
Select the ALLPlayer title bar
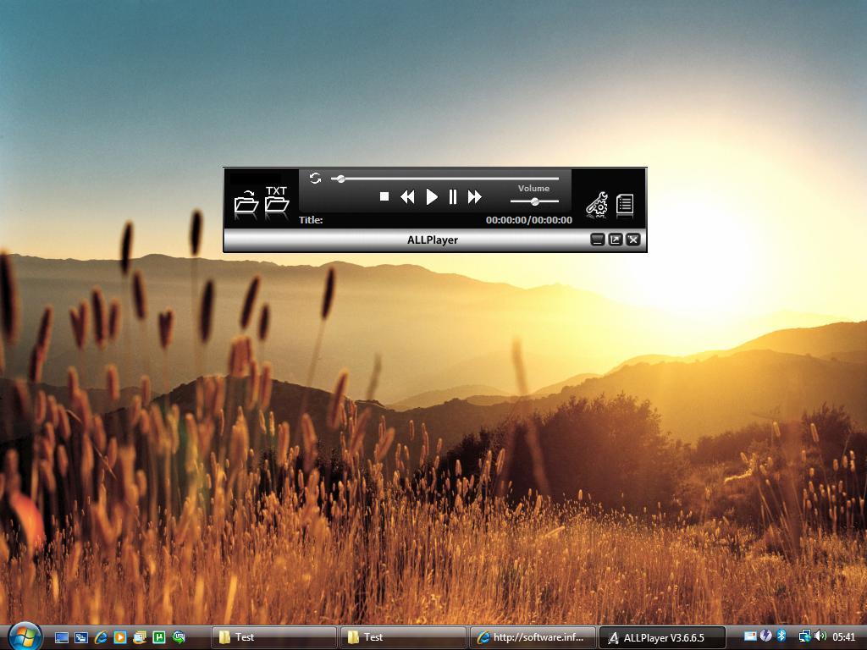pyautogui.click(x=433, y=240)
